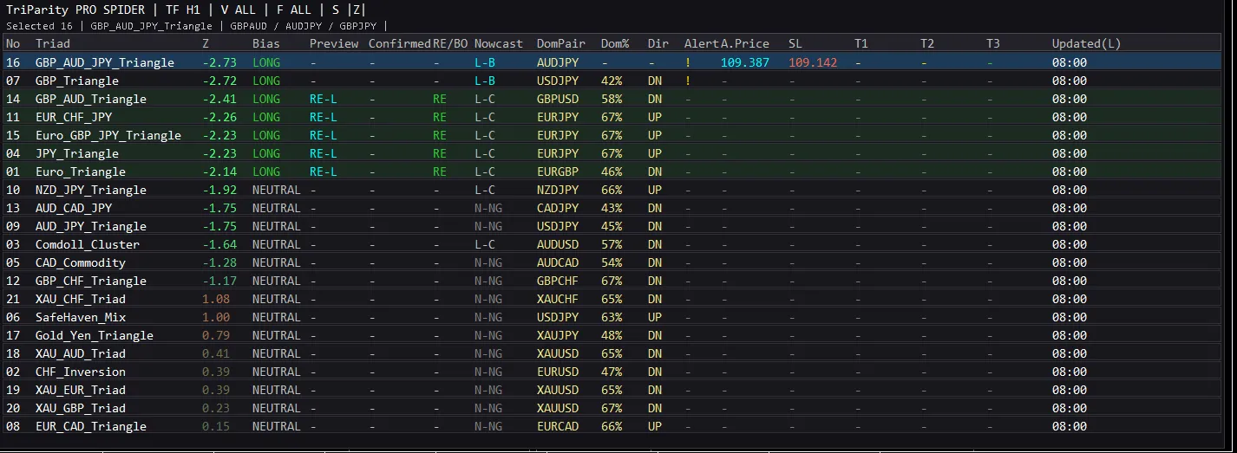Select the CAD_Commodity row
The height and width of the screenshot is (453, 1237).
click(x=611, y=262)
